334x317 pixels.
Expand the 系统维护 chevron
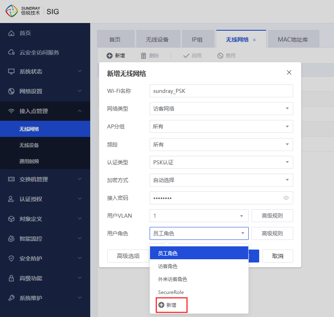click(x=80, y=298)
